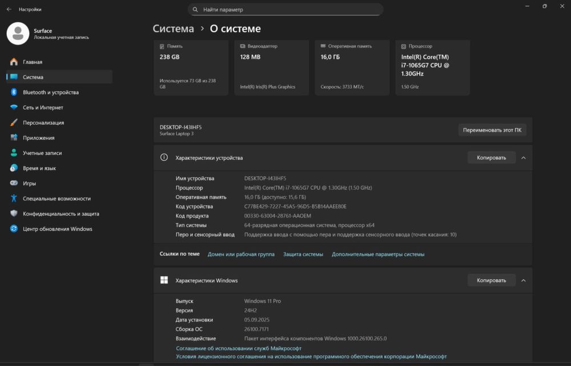Open Время и язык clock icon
The width and height of the screenshot is (571, 366).
[14, 168]
